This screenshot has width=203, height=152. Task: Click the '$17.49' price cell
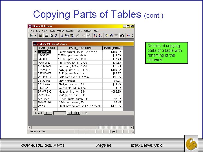(112, 59)
